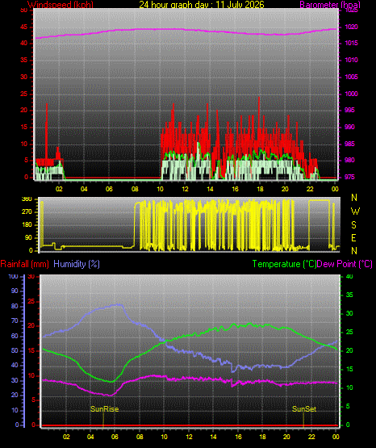Click the 980 barometer axis value
Image resolution: width=376 pixels, height=448 pixels.
[x=350, y=161]
